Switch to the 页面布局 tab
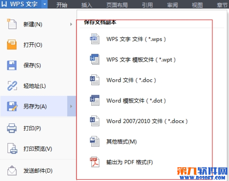The width and height of the screenshot is (229, 181). pyautogui.click(x=117, y=5)
